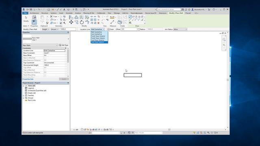Screen dimensions: 260x146
Task: Click the Align tool icon
Action: coord(71,17)
